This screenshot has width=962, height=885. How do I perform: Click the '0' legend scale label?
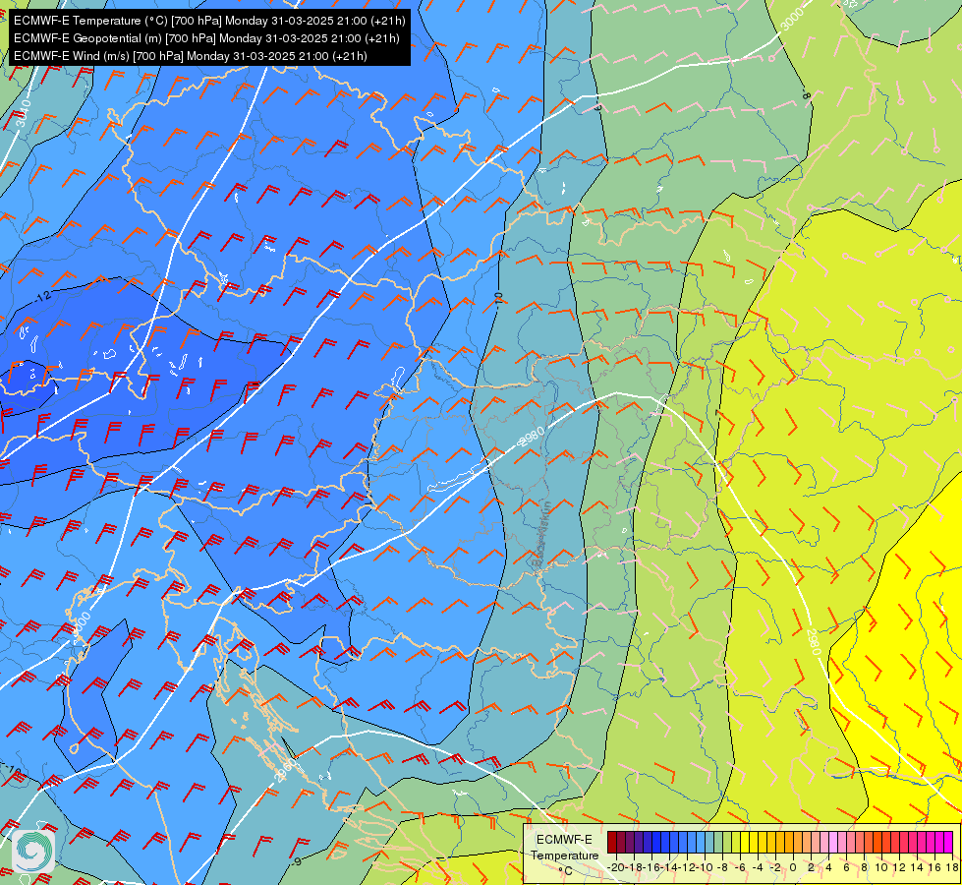click(793, 867)
